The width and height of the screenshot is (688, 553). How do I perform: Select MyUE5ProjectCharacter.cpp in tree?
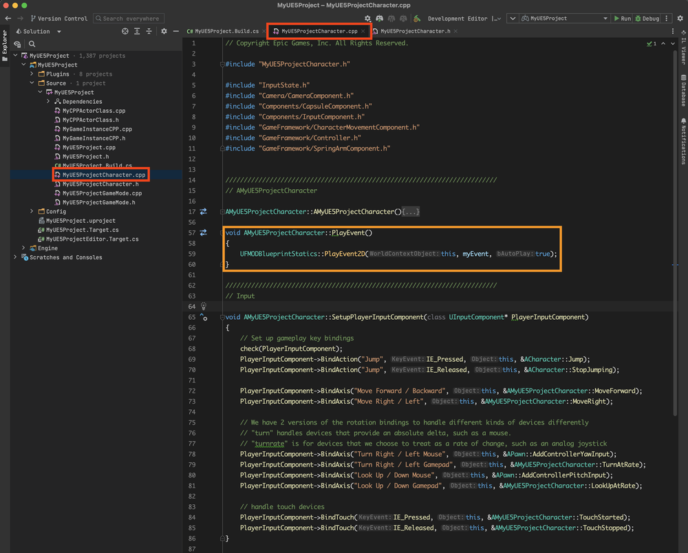click(100, 175)
